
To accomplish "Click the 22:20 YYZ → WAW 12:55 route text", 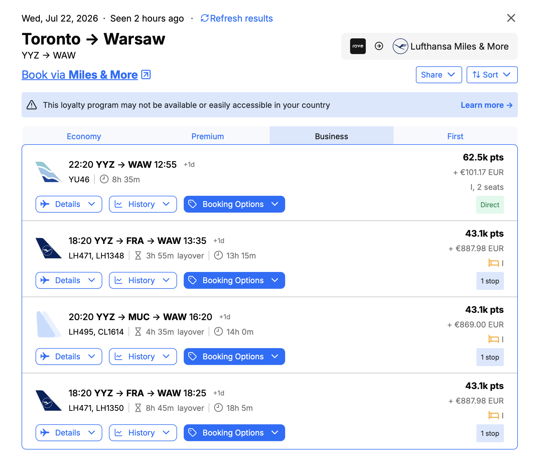I will pos(123,164).
